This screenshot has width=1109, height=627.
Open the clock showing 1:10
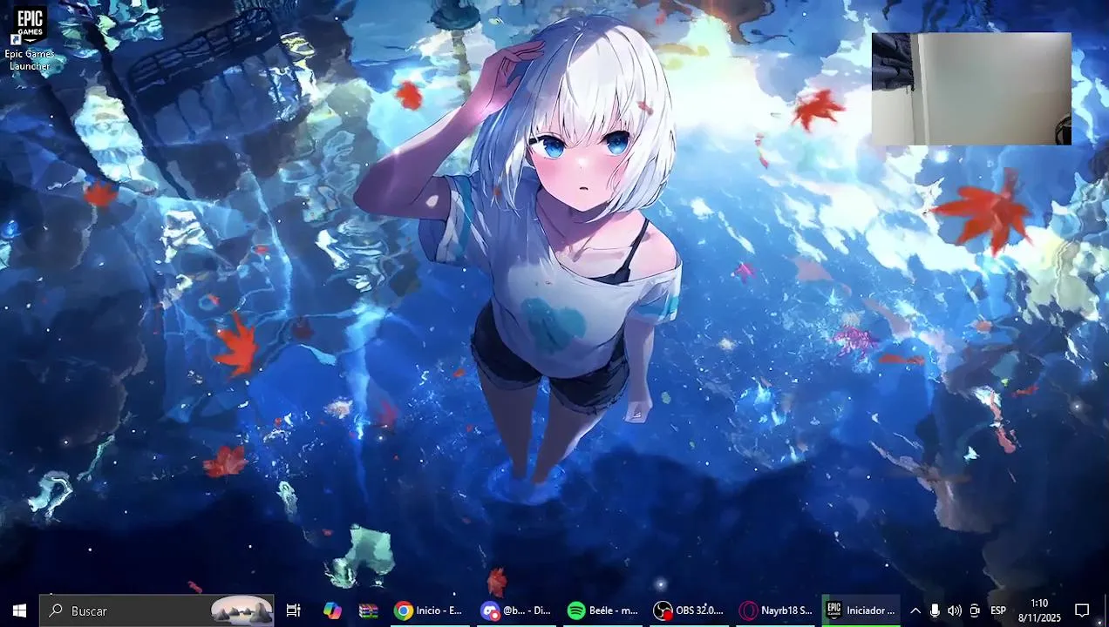pyautogui.click(x=1039, y=610)
